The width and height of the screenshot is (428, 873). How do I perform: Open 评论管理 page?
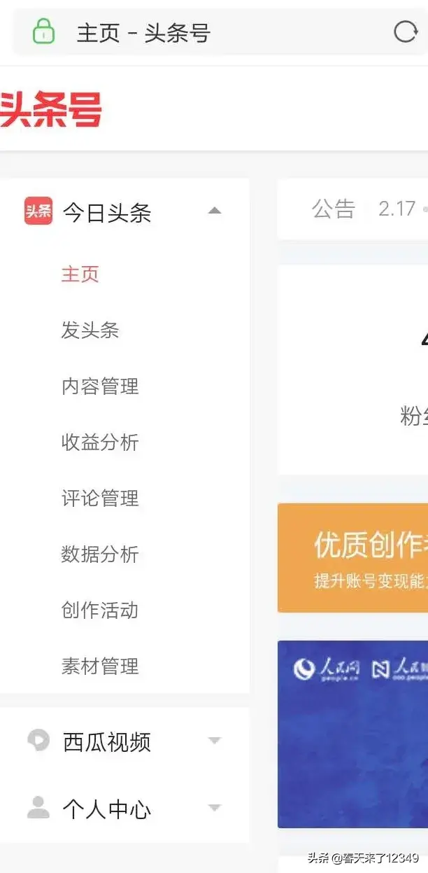coord(100,498)
